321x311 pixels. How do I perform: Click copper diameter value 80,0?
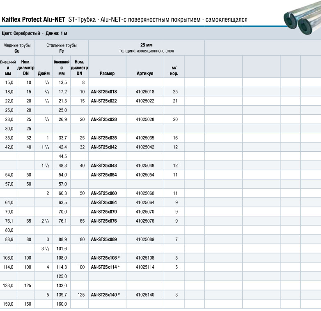coord(9,230)
